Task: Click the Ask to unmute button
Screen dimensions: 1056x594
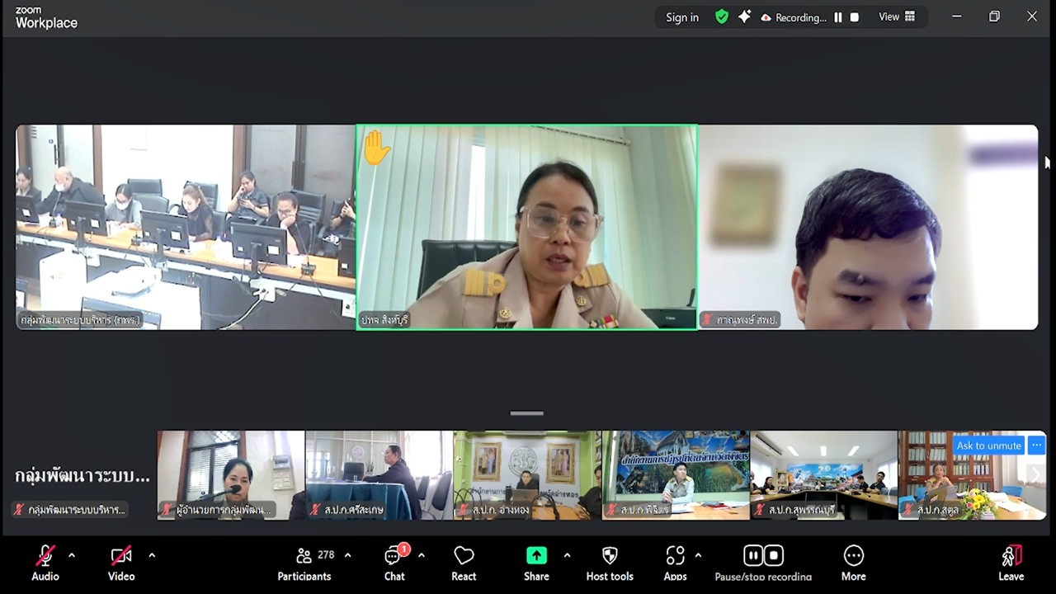Action: point(988,445)
